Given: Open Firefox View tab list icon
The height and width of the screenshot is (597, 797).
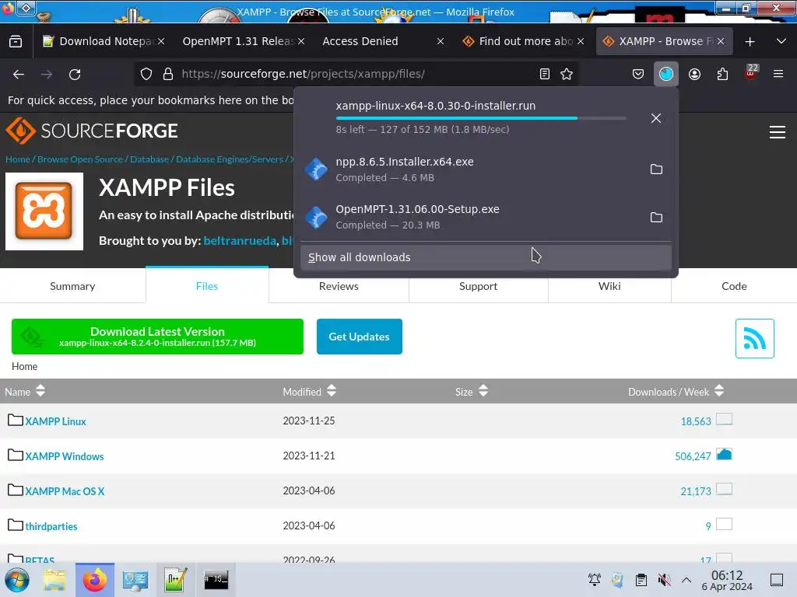Looking at the screenshot, I should tap(16, 41).
